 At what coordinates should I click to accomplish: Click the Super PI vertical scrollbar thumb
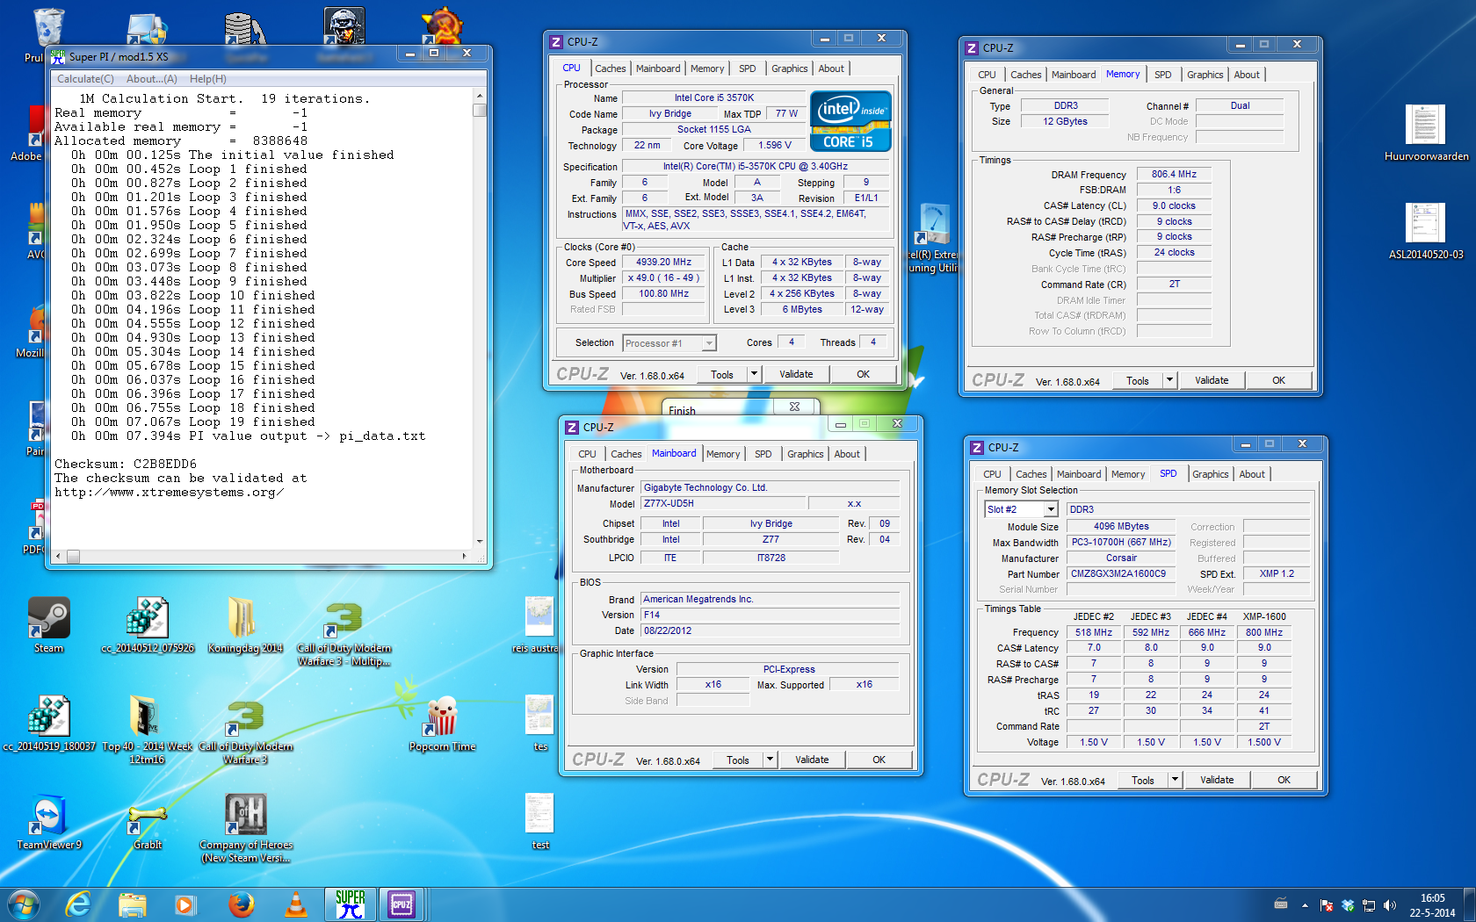coord(479,111)
